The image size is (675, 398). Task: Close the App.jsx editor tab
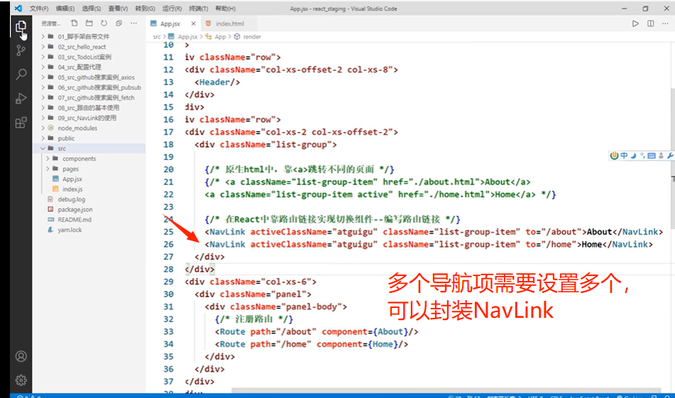tap(193, 23)
